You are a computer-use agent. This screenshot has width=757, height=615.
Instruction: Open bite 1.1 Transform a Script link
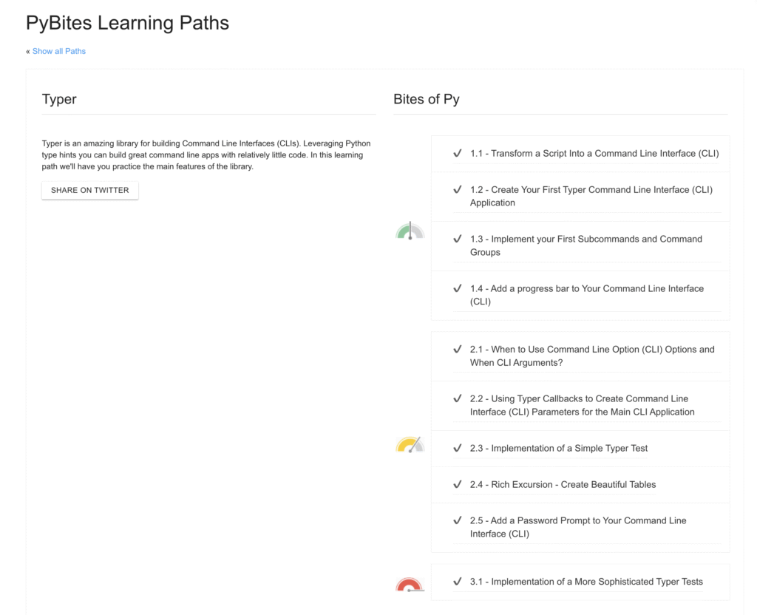coord(594,154)
